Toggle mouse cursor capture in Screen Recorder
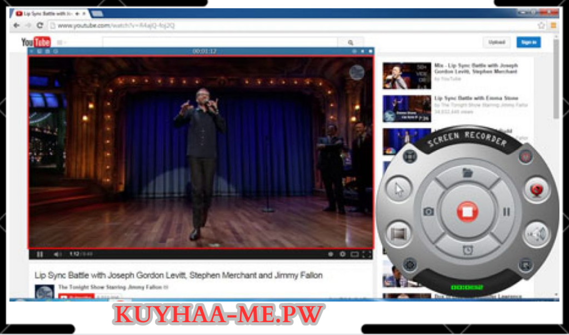 click(x=399, y=189)
